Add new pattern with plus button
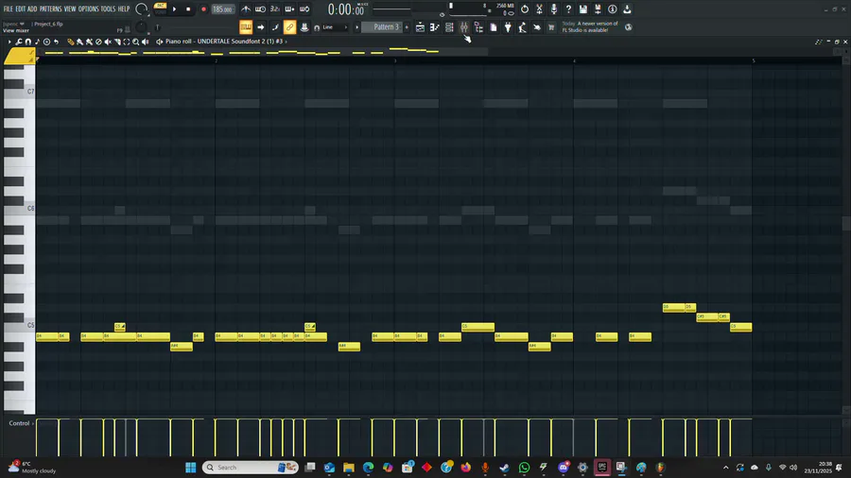 [407, 27]
